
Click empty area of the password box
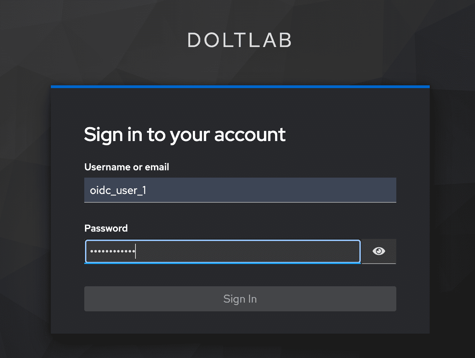tap(247, 251)
